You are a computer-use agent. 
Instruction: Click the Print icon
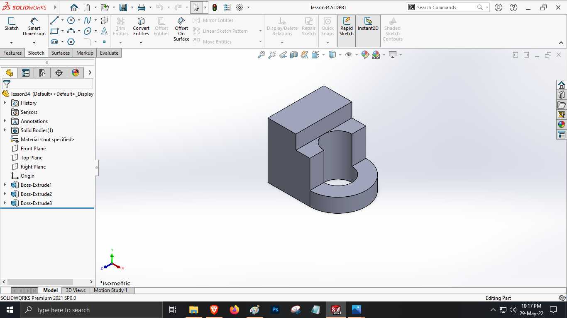(142, 7)
